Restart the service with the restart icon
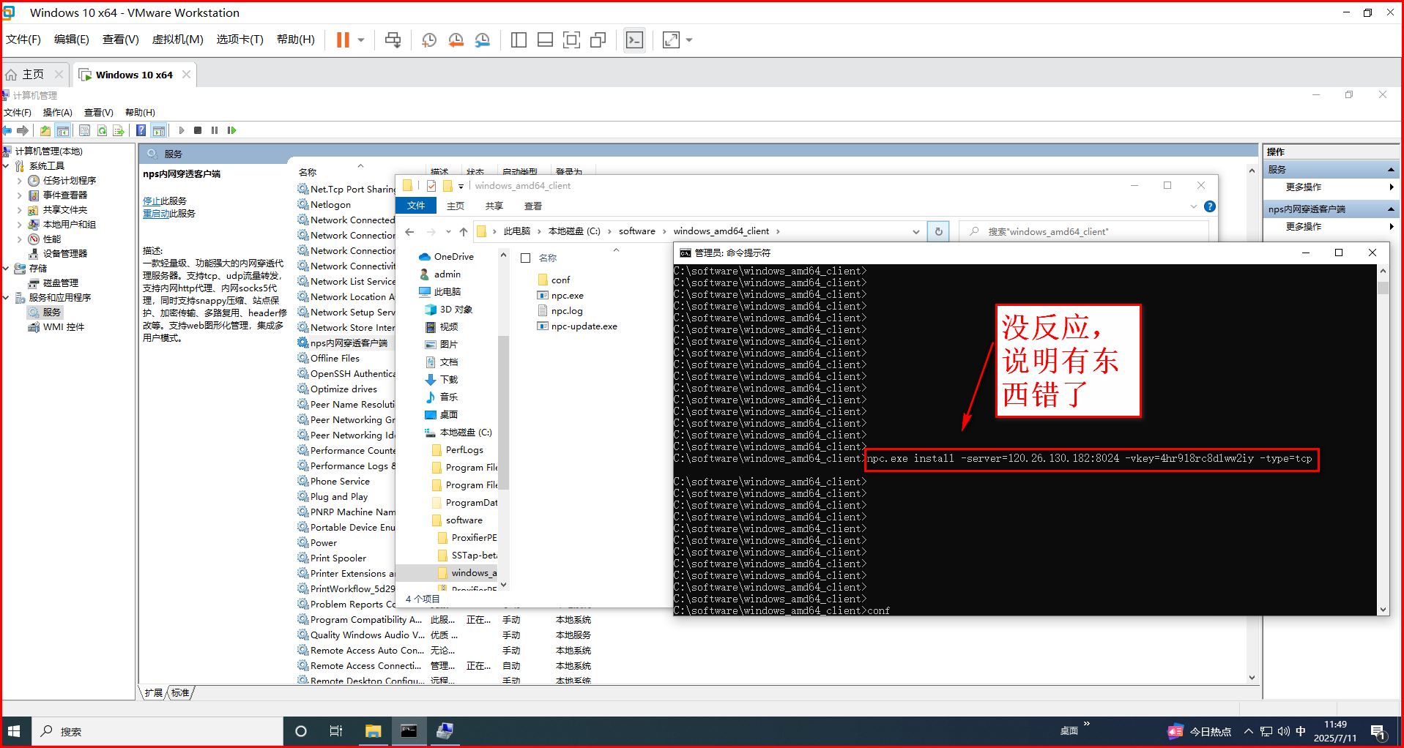 click(231, 130)
